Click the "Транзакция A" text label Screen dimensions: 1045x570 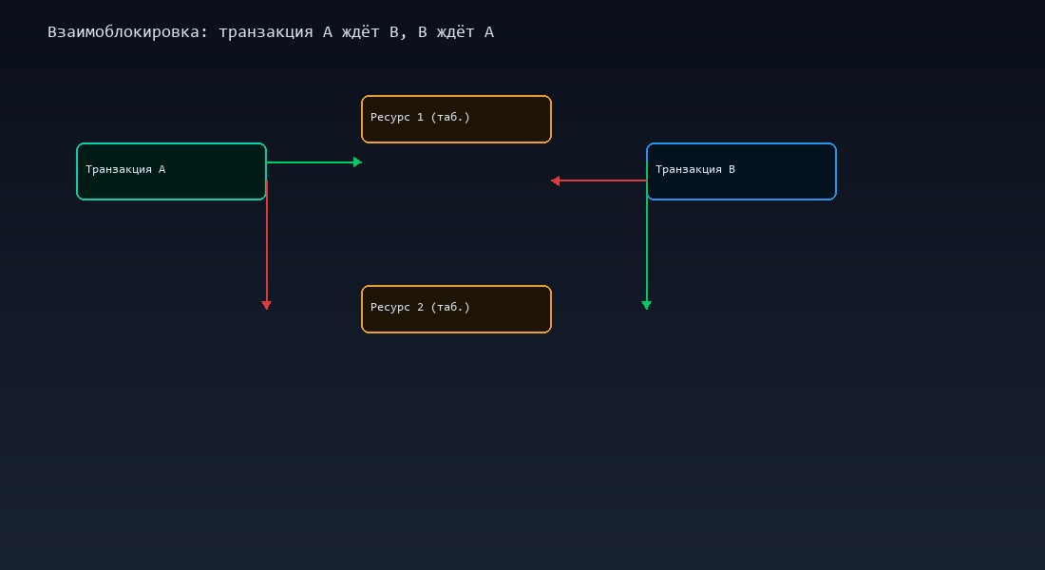[125, 170]
